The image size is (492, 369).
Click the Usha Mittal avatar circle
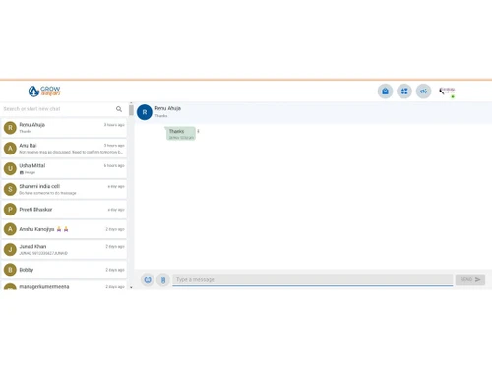[10, 169]
